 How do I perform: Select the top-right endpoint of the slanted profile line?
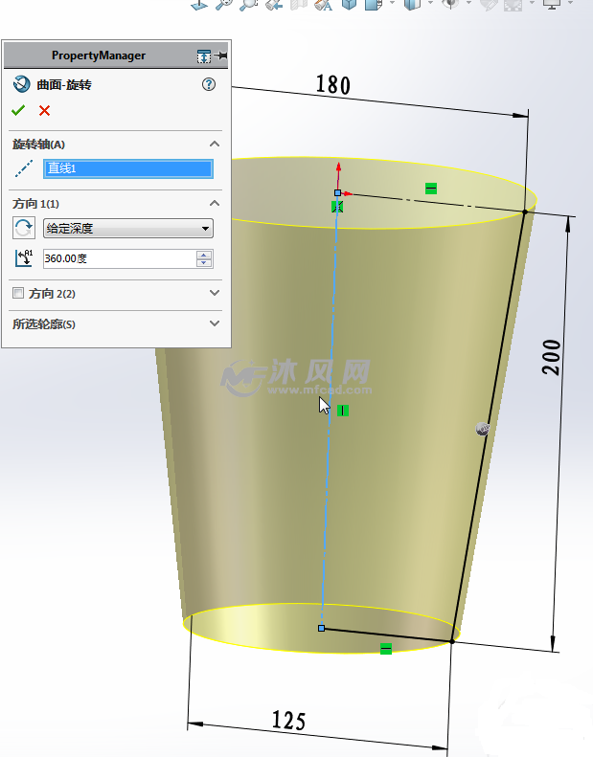(525, 212)
